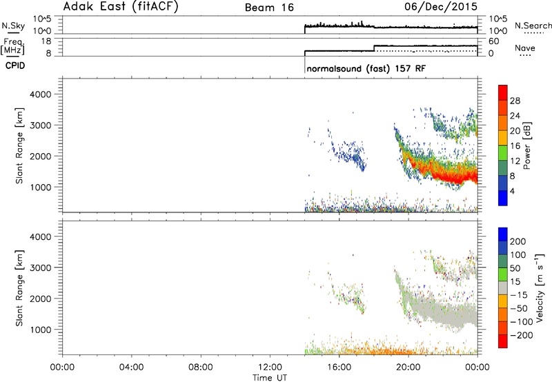The width and height of the screenshot is (552, 382).
Task: Click the "4" Power colorbar label
Action: pyautogui.click(x=512, y=191)
